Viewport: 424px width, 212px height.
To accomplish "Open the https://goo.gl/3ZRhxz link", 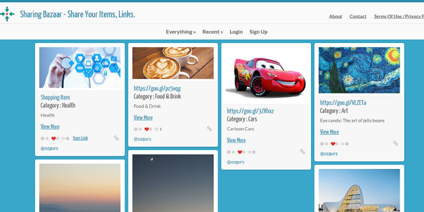I will click(x=250, y=111).
